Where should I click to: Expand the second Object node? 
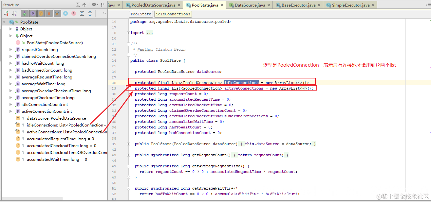pyautogui.click(x=11, y=36)
